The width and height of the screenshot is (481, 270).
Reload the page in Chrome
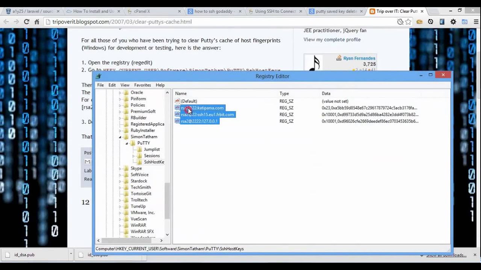(x=26, y=22)
